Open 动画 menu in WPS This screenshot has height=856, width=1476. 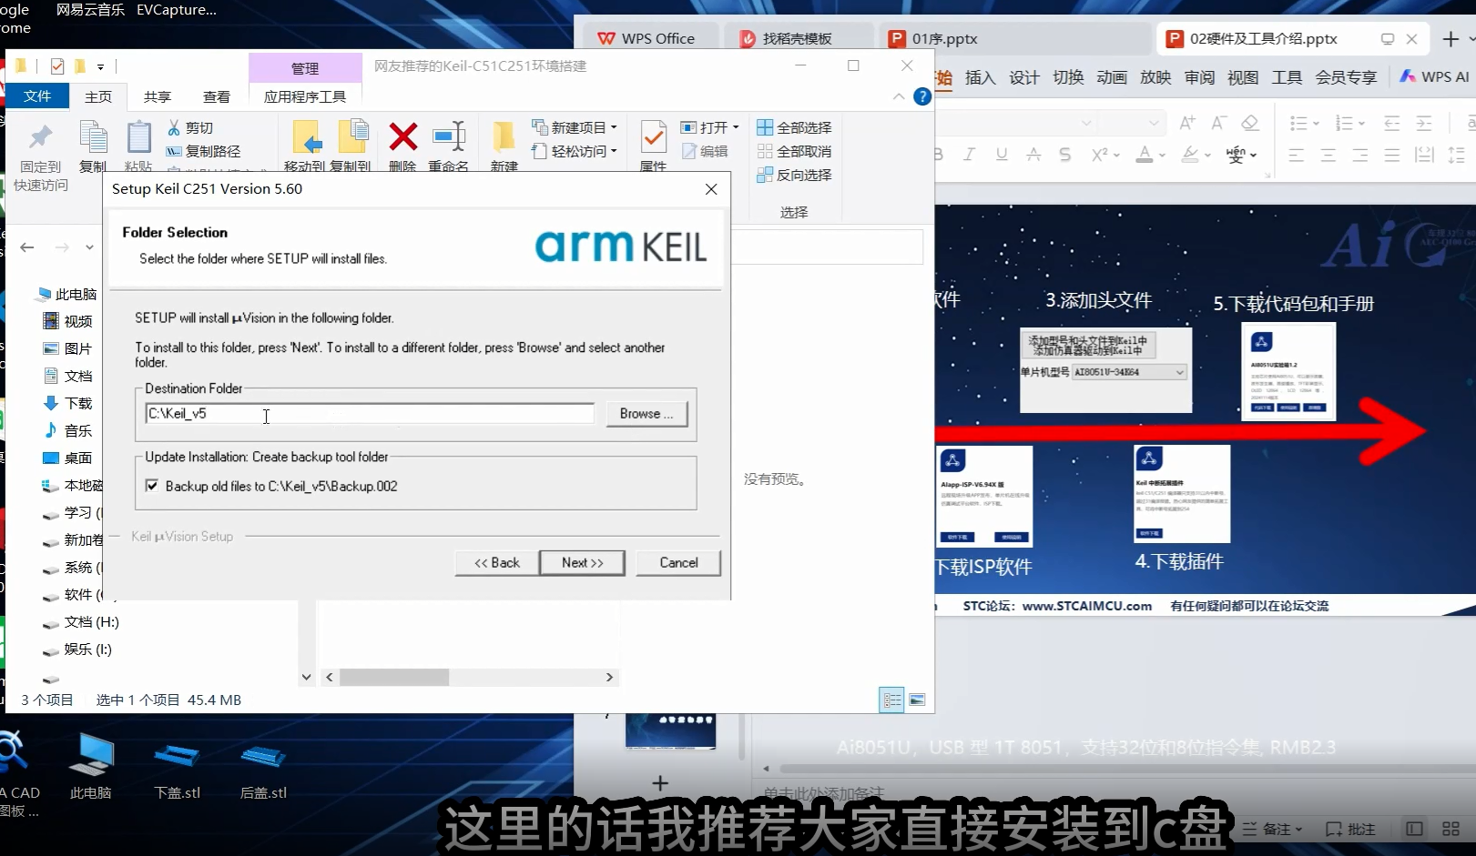[x=1112, y=77]
